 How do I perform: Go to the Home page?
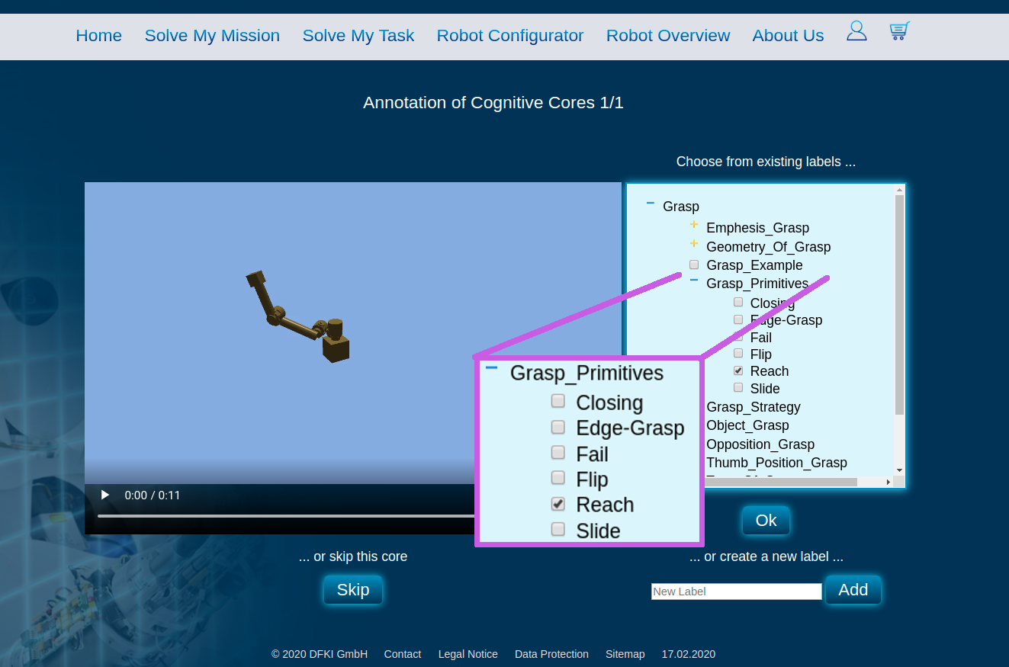coord(99,36)
